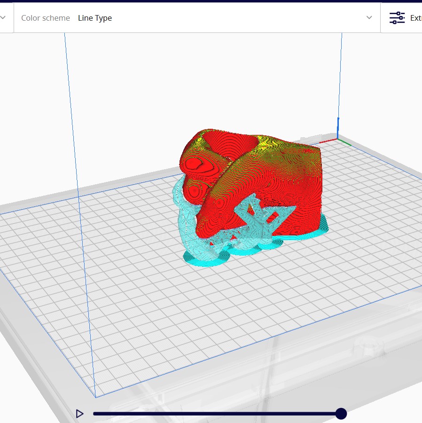Click the simulation path slider handle
Viewport: 422px width, 423px height.
tap(341, 414)
